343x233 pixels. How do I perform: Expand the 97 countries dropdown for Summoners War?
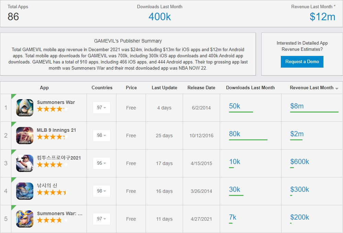(x=102, y=107)
